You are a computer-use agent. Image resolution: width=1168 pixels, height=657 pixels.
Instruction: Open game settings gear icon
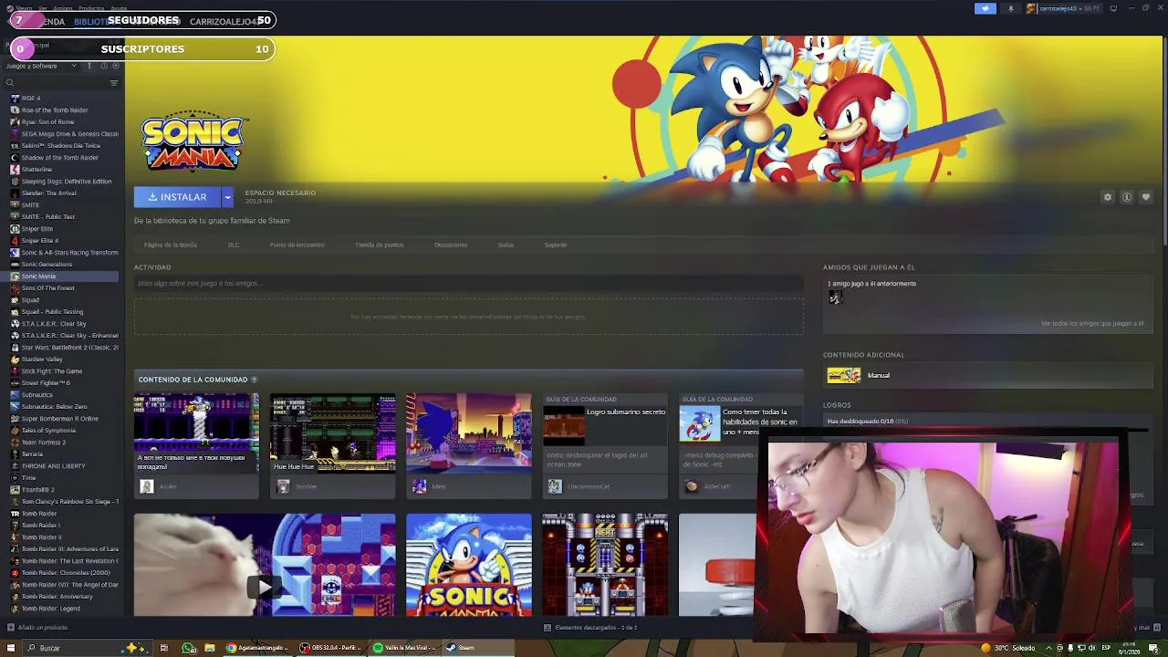coord(1108,197)
